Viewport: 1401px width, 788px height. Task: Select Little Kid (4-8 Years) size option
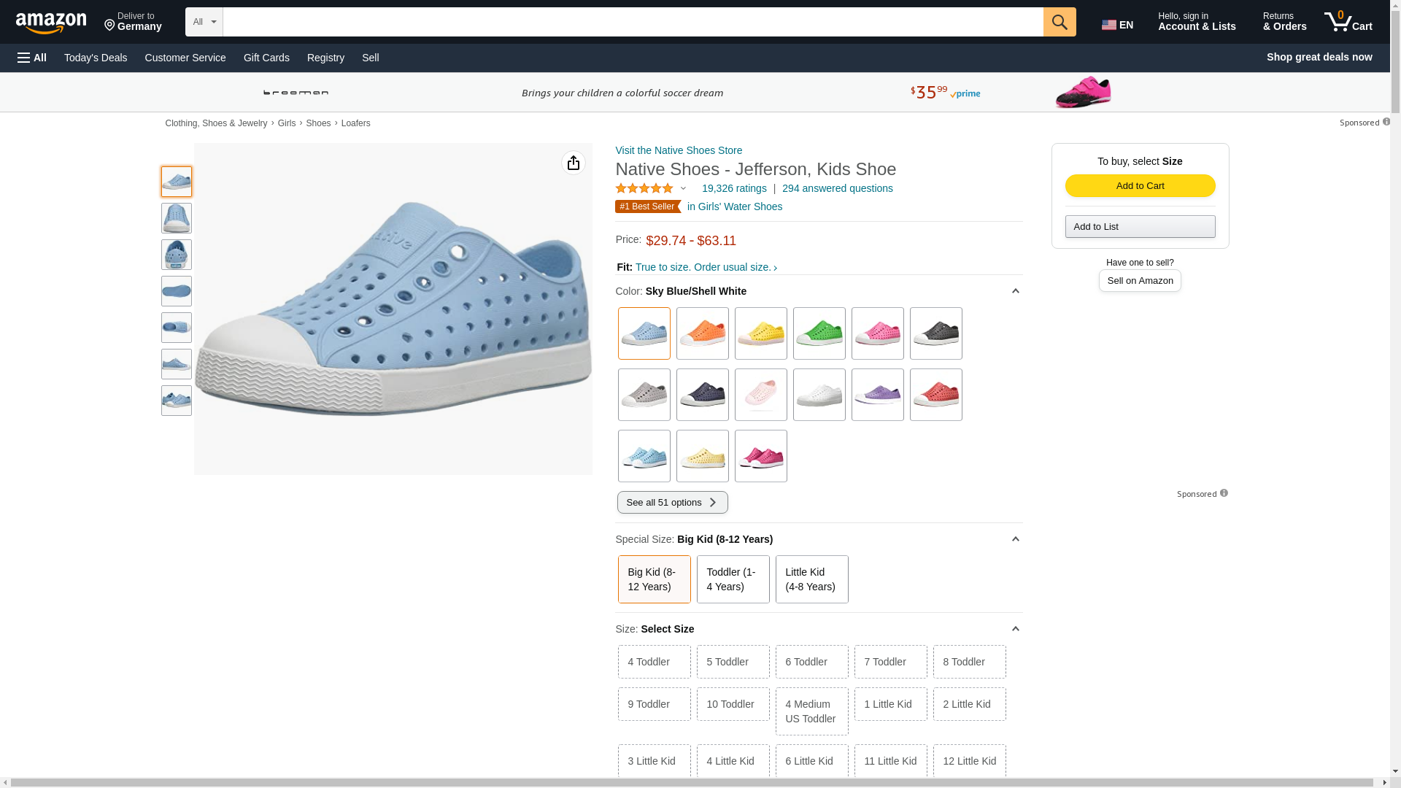point(811,579)
